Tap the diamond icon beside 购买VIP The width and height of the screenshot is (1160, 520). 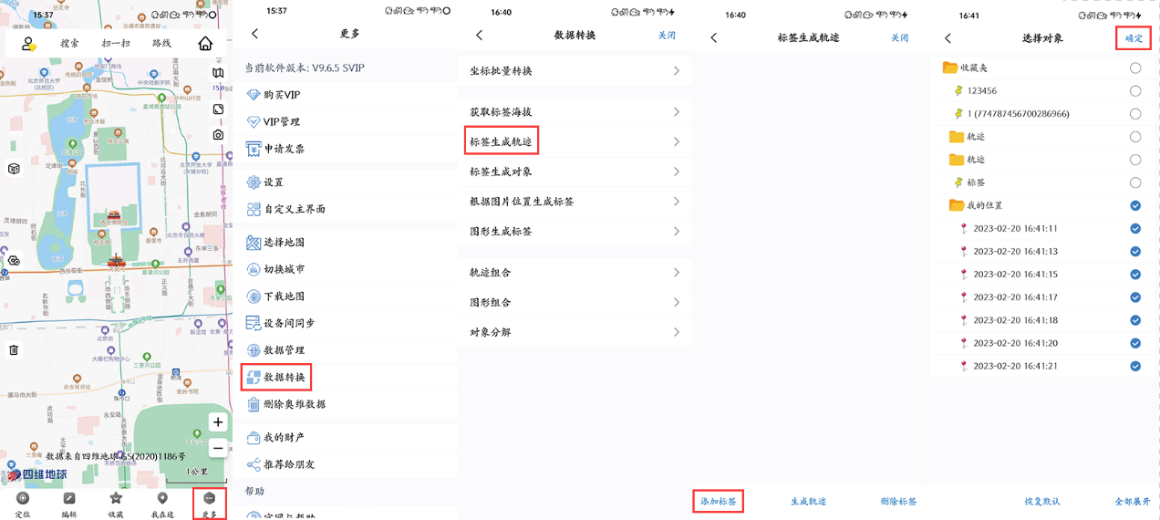tap(254, 95)
